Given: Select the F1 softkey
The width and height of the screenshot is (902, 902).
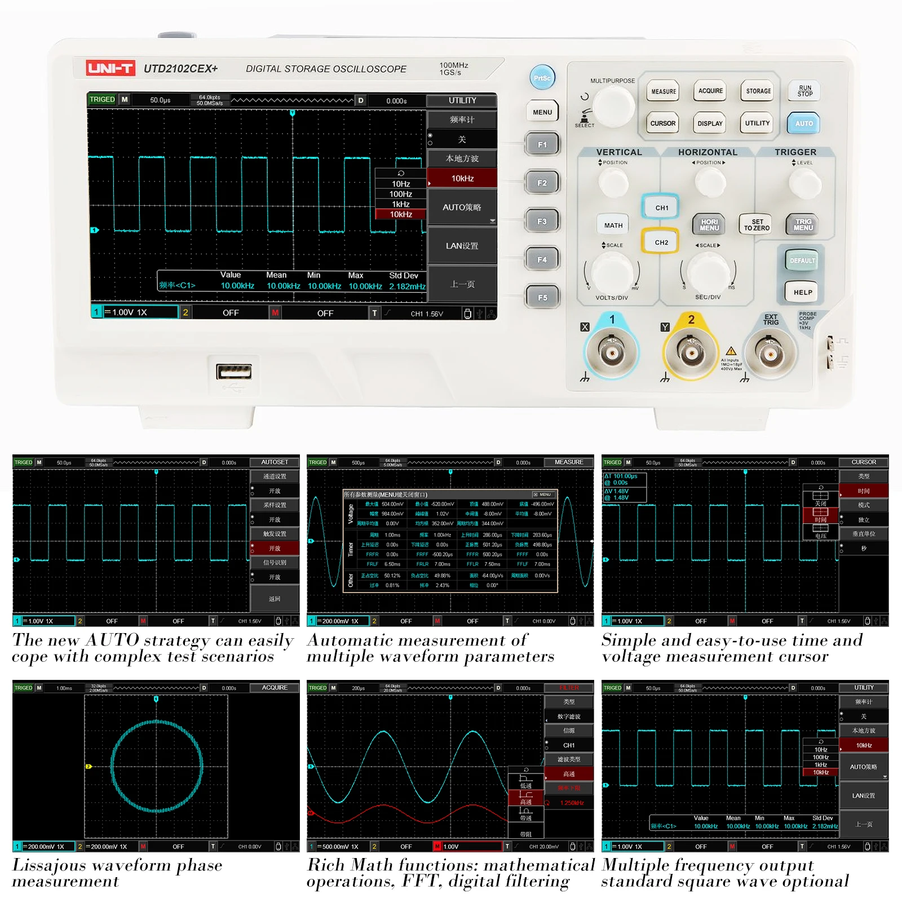Looking at the screenshot, I should [542, 144].
